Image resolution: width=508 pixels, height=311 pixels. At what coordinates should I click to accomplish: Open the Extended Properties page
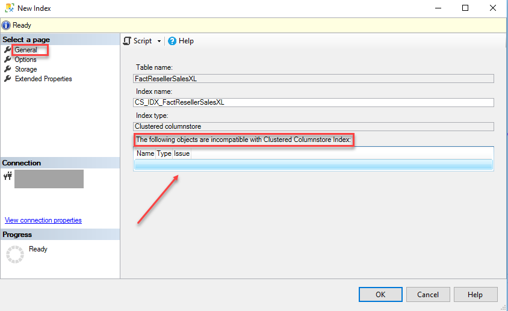click(x=43, y=79)
